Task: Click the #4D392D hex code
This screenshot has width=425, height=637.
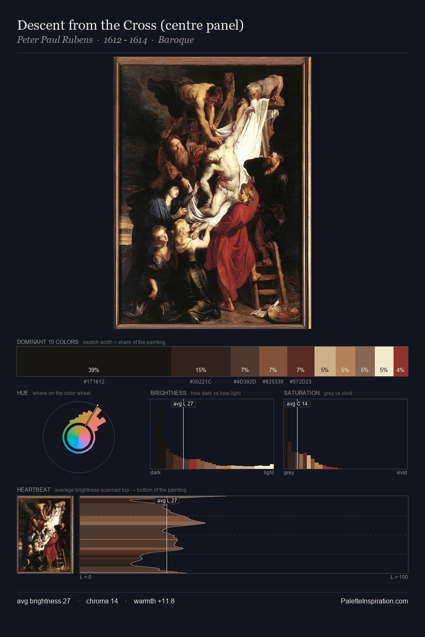Action: click(245, 382)
